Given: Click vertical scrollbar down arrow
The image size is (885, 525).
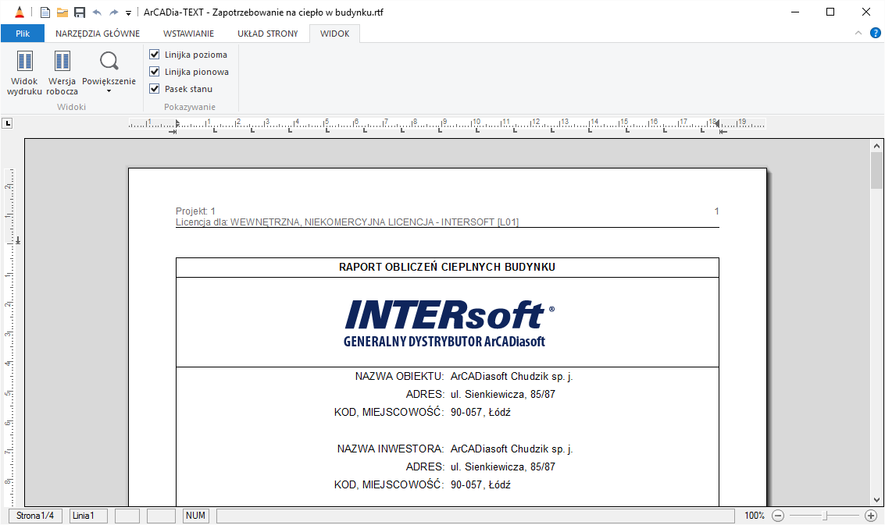Looking at the screenshot, I should tap(876, 499).
